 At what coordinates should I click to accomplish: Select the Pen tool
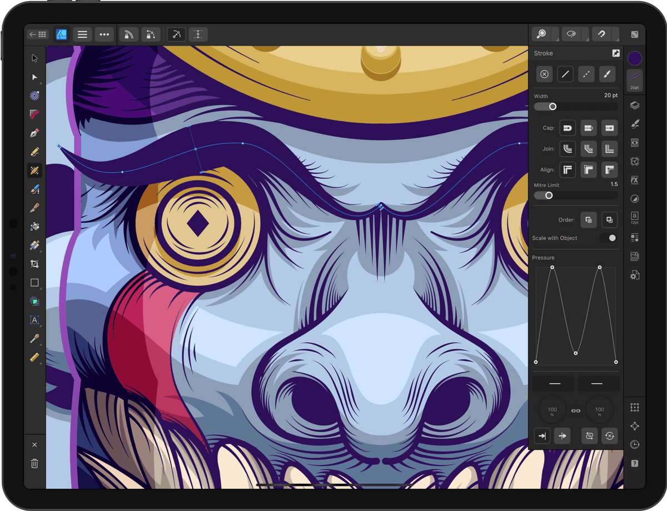pos(34,133)
